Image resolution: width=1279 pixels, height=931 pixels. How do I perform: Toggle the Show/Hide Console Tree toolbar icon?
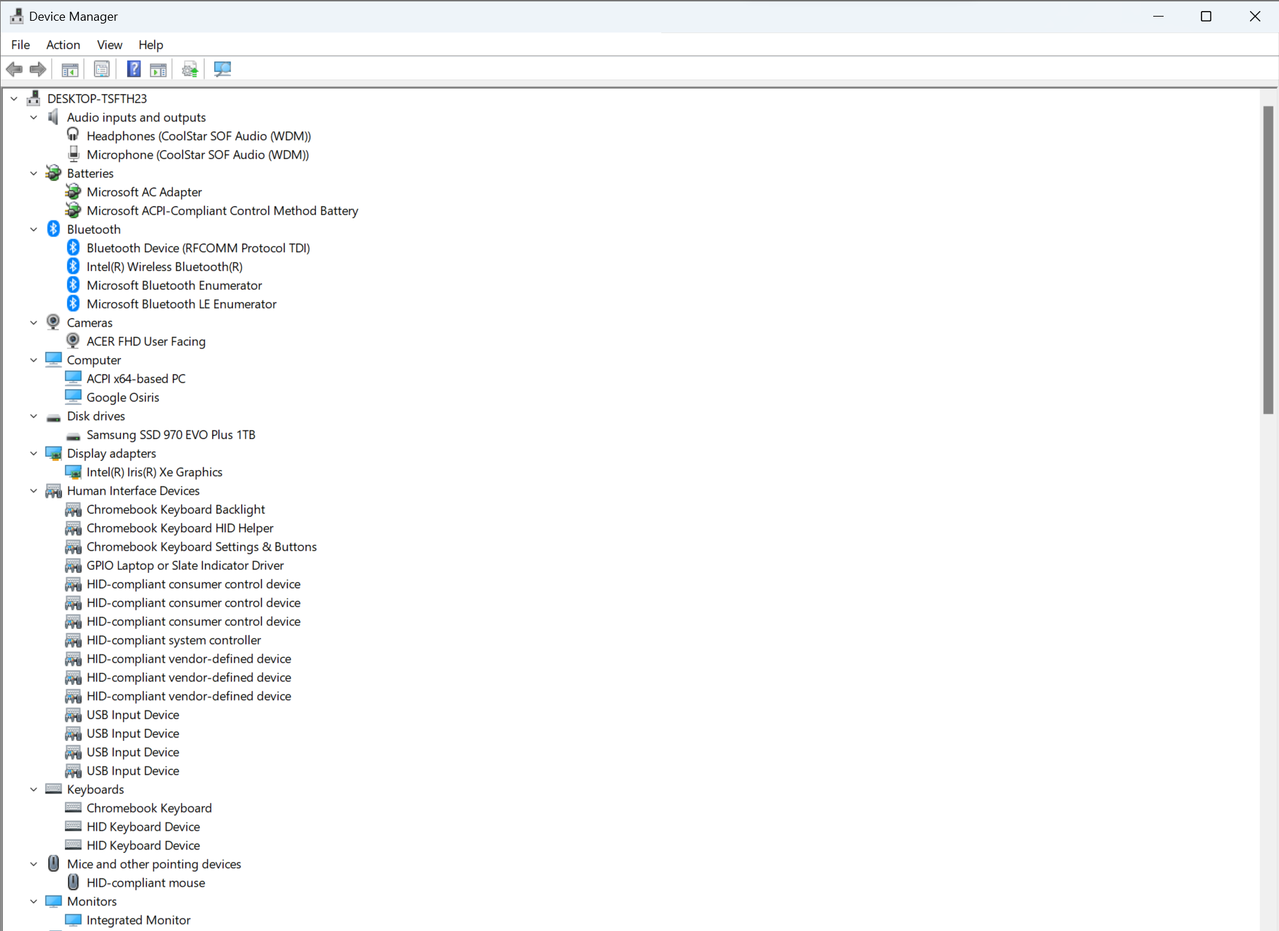[x=70, y=69]
